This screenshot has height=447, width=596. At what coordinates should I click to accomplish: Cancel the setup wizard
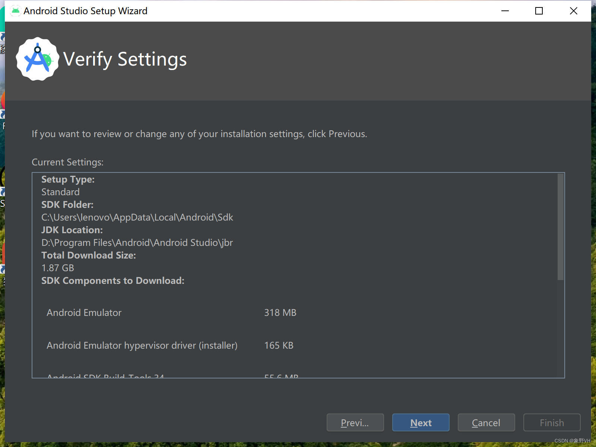click(486, 422)
